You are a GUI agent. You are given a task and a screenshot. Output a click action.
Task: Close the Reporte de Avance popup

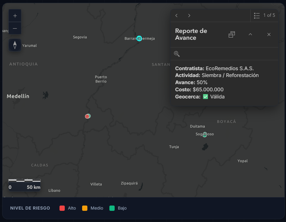[x=269, y=34]
